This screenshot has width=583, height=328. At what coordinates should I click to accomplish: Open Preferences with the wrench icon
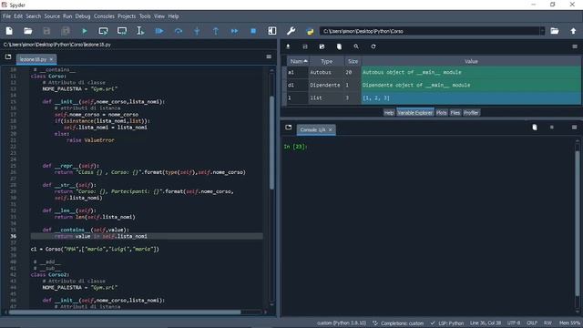pyautogui.click(x=291, y=31)
